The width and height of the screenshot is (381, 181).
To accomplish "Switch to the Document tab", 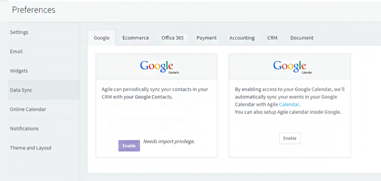I will (302, 38).
